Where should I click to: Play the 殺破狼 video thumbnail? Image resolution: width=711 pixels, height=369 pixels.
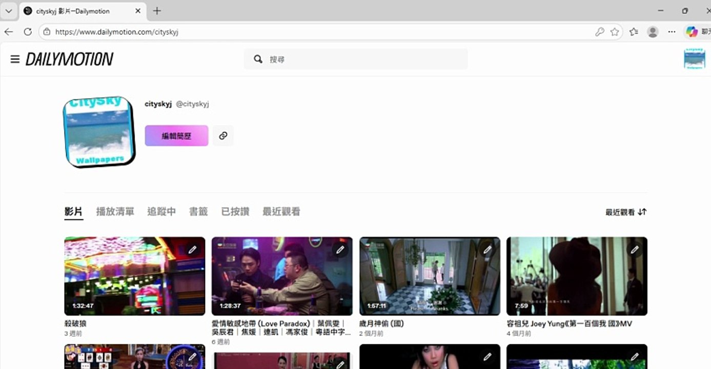click(x=135, y=276)
